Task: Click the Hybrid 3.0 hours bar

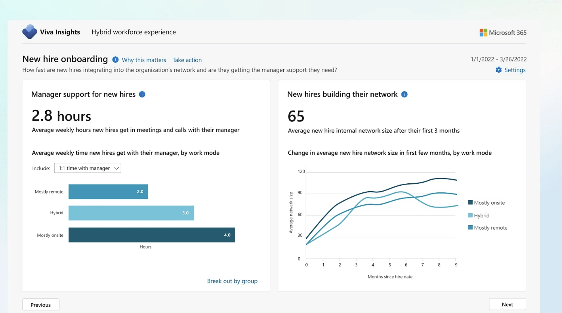Action: click(x=131, y=213)
